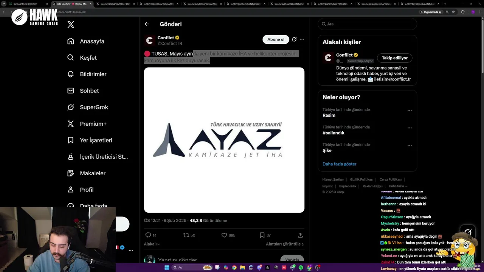
Task: Open Alıntıları görüntüle quotes link
Action: [x=285, y=244]
